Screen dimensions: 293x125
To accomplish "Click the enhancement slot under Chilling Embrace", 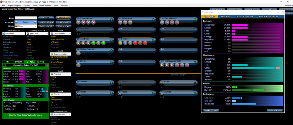I will coord(79,53).
